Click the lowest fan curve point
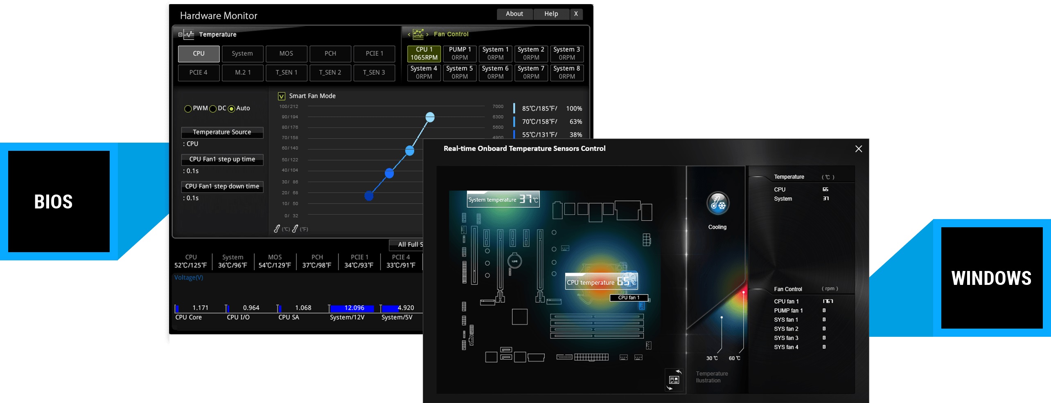 369,196
